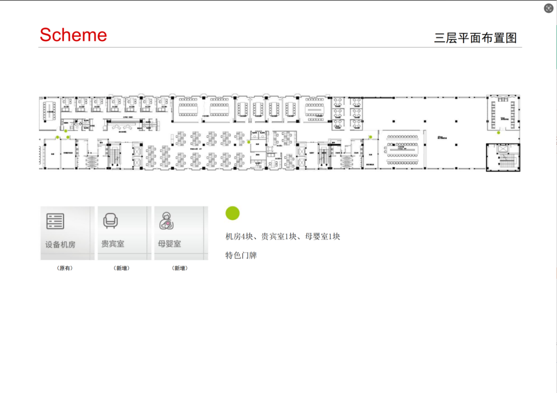Click the (新增) caption under 贵宾室

121,268
